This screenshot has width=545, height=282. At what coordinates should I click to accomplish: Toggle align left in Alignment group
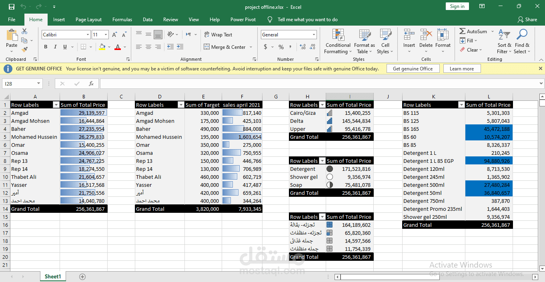click(x=139, y=47)
